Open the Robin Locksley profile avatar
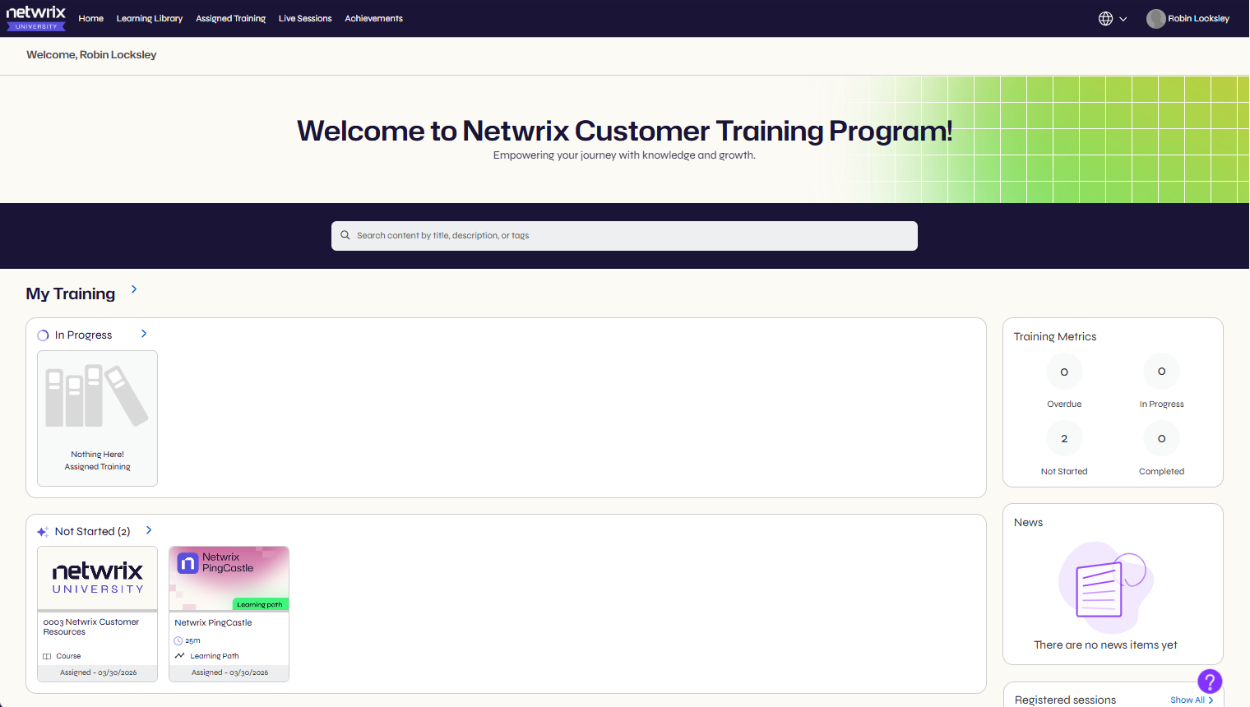Screen dimensions: 1250x707 [1156, 18]
